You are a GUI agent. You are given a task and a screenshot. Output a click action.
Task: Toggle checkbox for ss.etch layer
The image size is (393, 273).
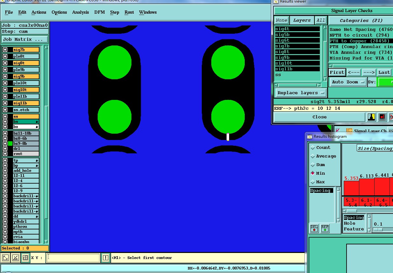tap(5, 110)
